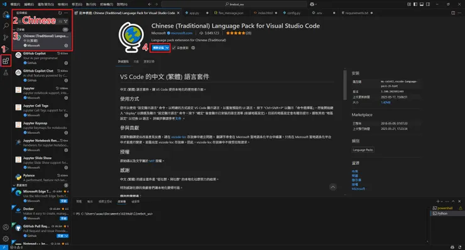Open the extensions sidebar more actions menu
Screen dimensions: 465x250
[66, 13]
